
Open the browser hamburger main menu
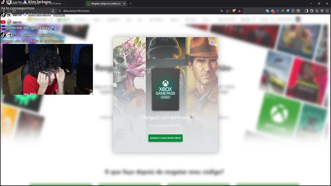[x=327, y=11]
